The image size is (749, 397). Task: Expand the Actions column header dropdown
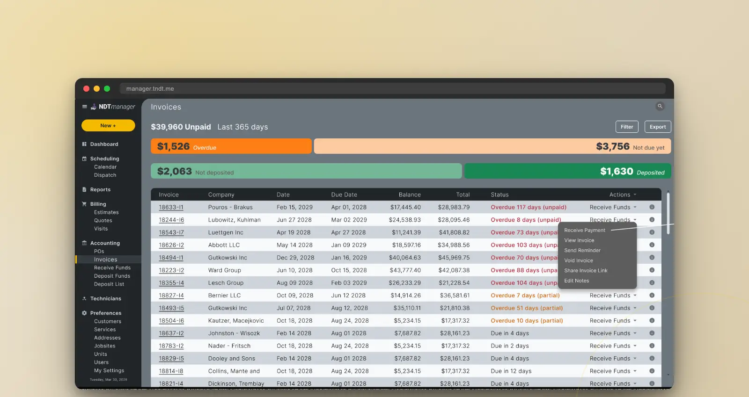pyautogui.click(x=623, y=195)
